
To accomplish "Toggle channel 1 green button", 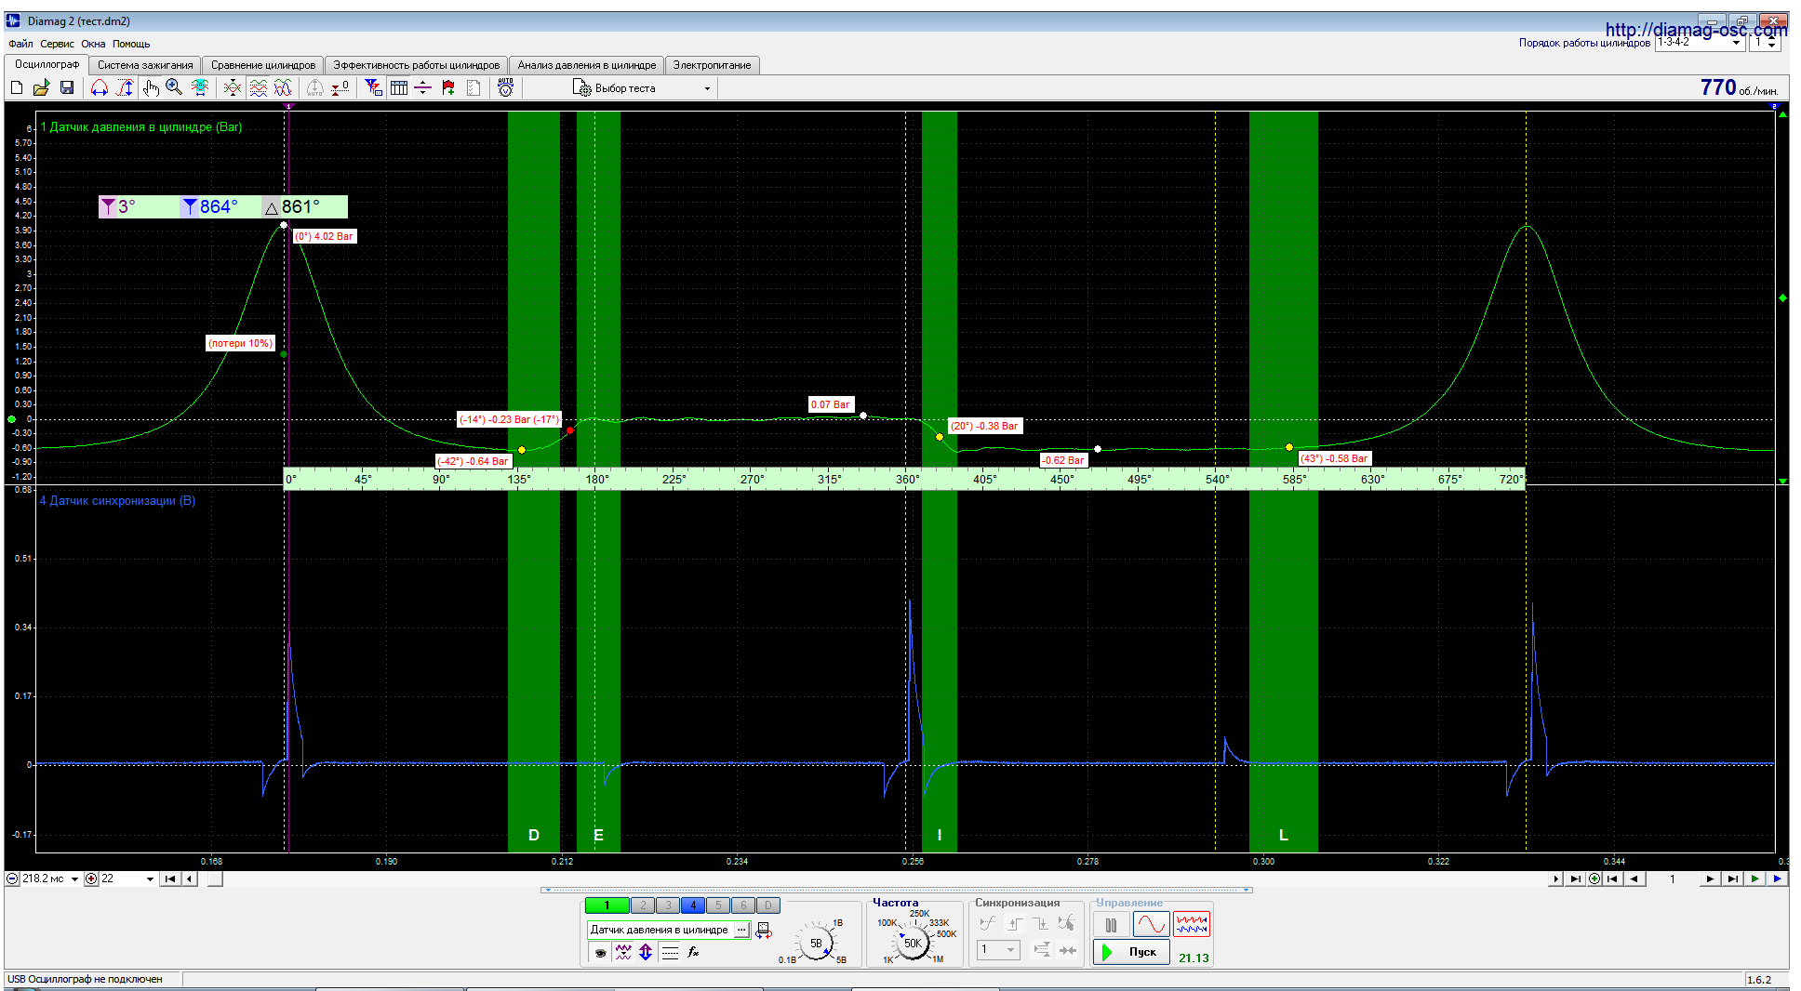I will click(607, 905).
